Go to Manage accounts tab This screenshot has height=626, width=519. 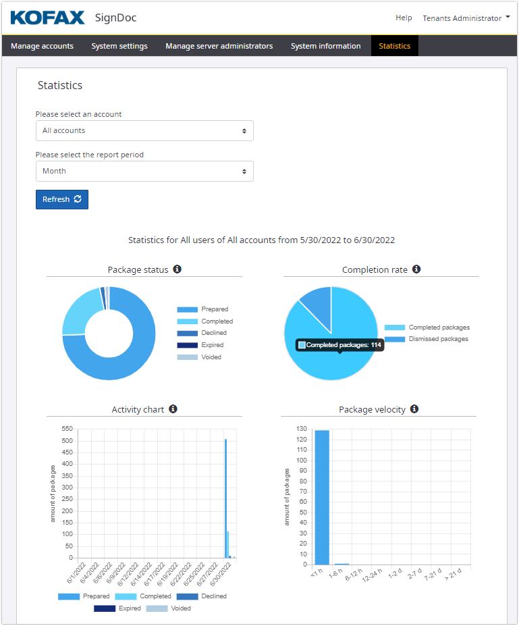(43, 46)
